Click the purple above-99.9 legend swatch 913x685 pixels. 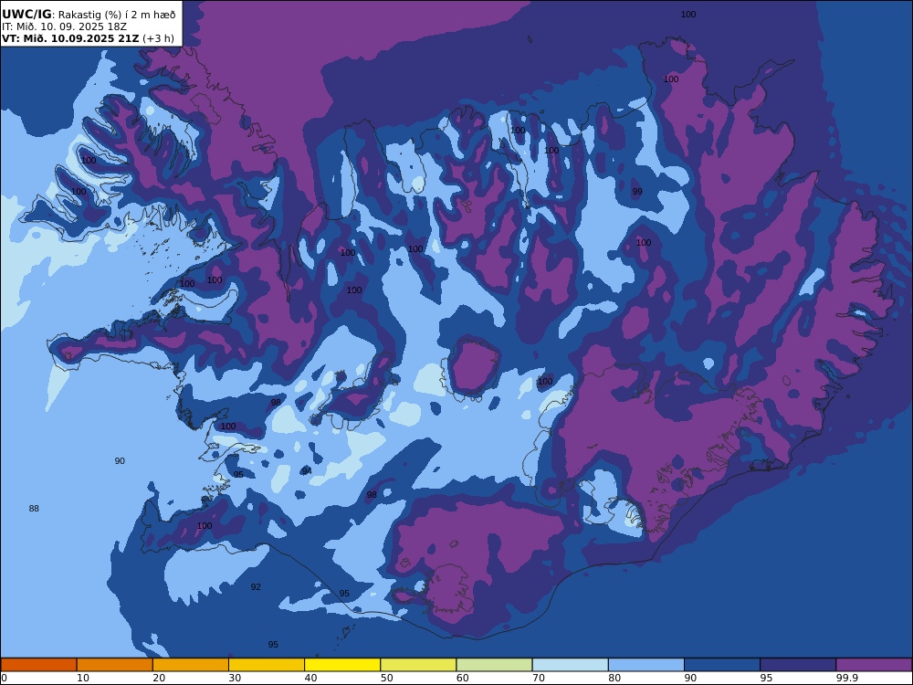pyautogui.click(x=874, y=665)
